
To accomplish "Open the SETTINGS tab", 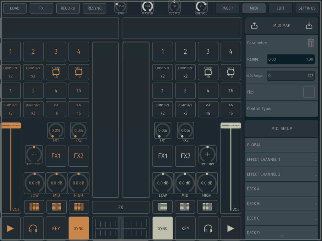I will point(307,8).
